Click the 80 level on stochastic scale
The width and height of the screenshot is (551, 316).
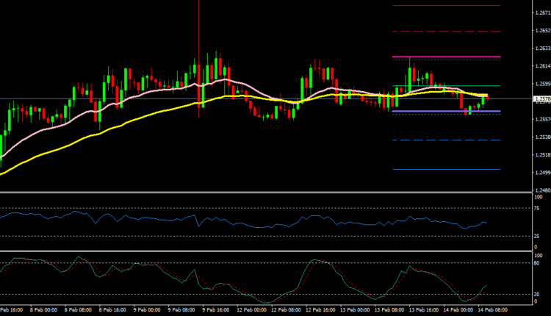tap(538, 263)
